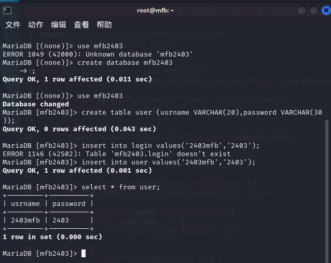Viewport: 331px width, 263px height.
Task: Click the ERROR 1049 Unknown database line
Action: pyautogui.click(x=98, y=54)
